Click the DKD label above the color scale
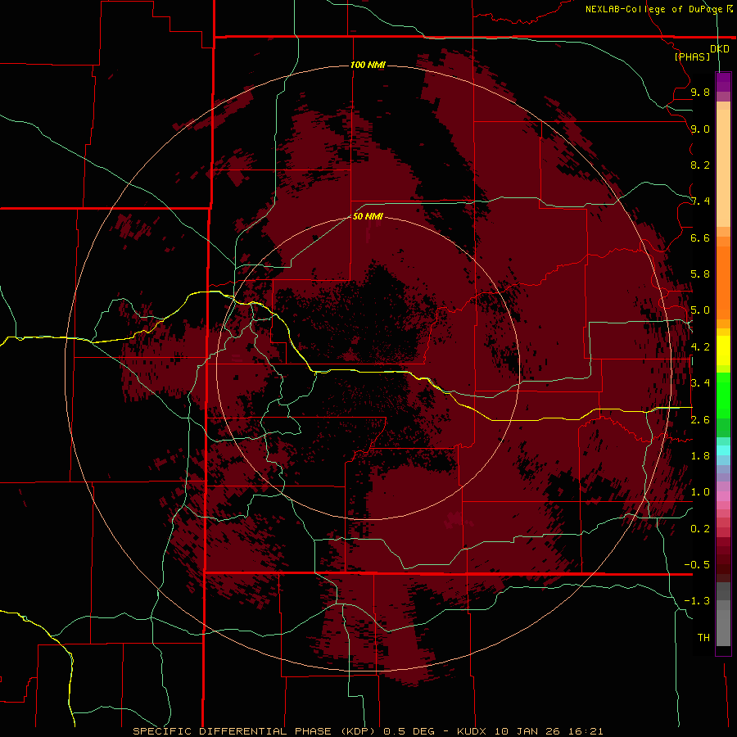 [x=720, y=49]
